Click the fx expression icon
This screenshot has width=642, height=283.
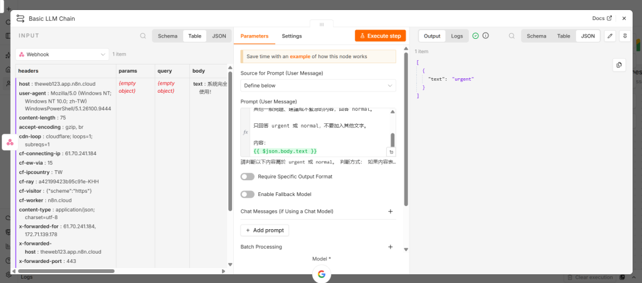[x=245, y=132]
